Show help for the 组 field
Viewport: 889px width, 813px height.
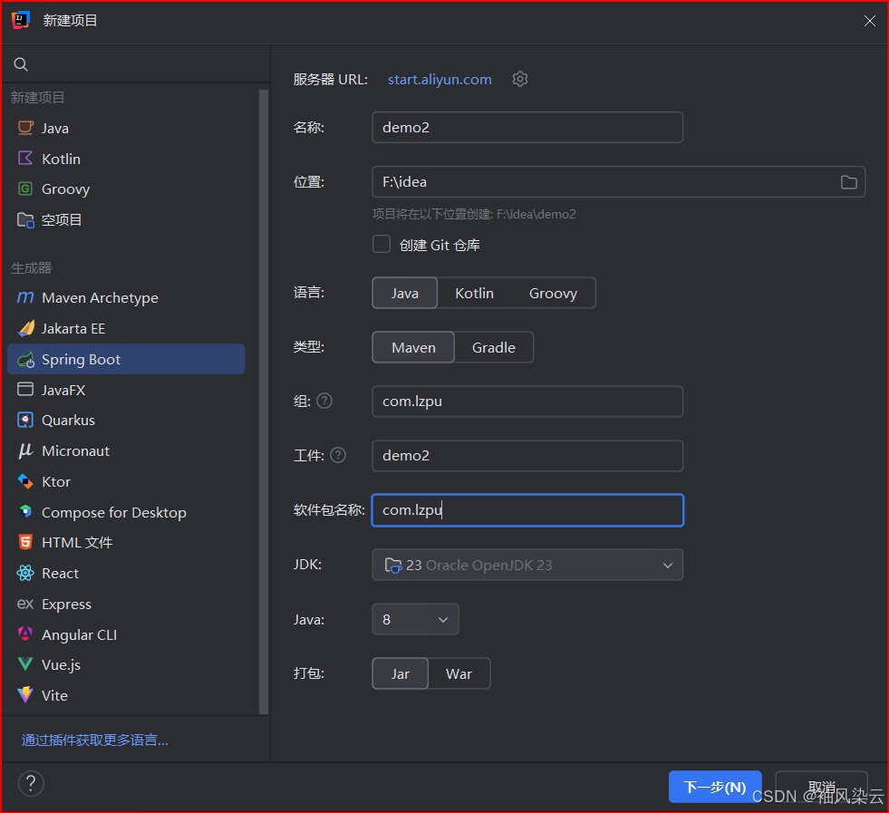pos(324,401)
